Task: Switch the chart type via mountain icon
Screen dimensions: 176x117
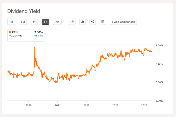Action: (82, 22)
